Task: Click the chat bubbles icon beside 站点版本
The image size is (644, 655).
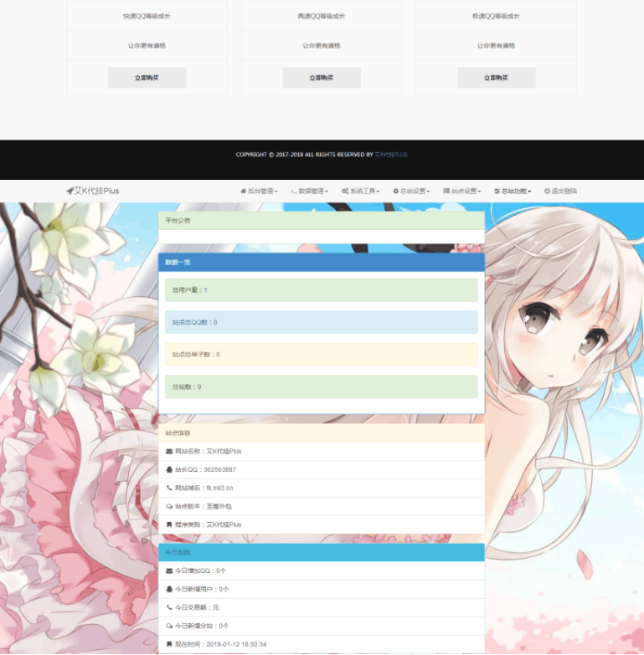Action: pyautogui.click(x=169, y=506)
